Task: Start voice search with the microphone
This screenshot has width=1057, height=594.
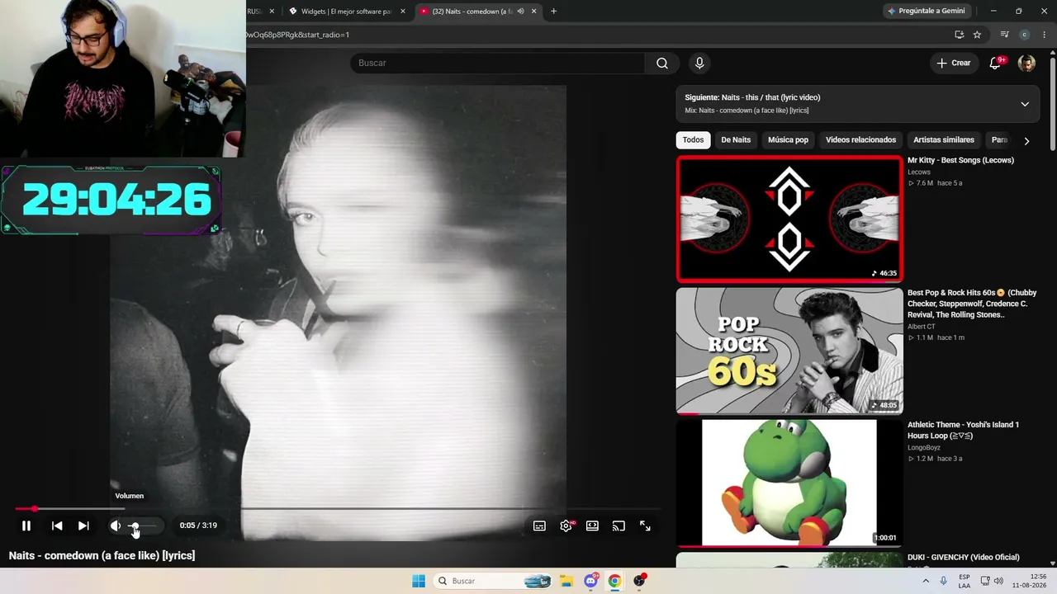Action: [699, 63]
